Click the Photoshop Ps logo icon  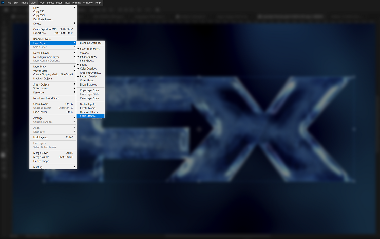[x=3, y=3]
